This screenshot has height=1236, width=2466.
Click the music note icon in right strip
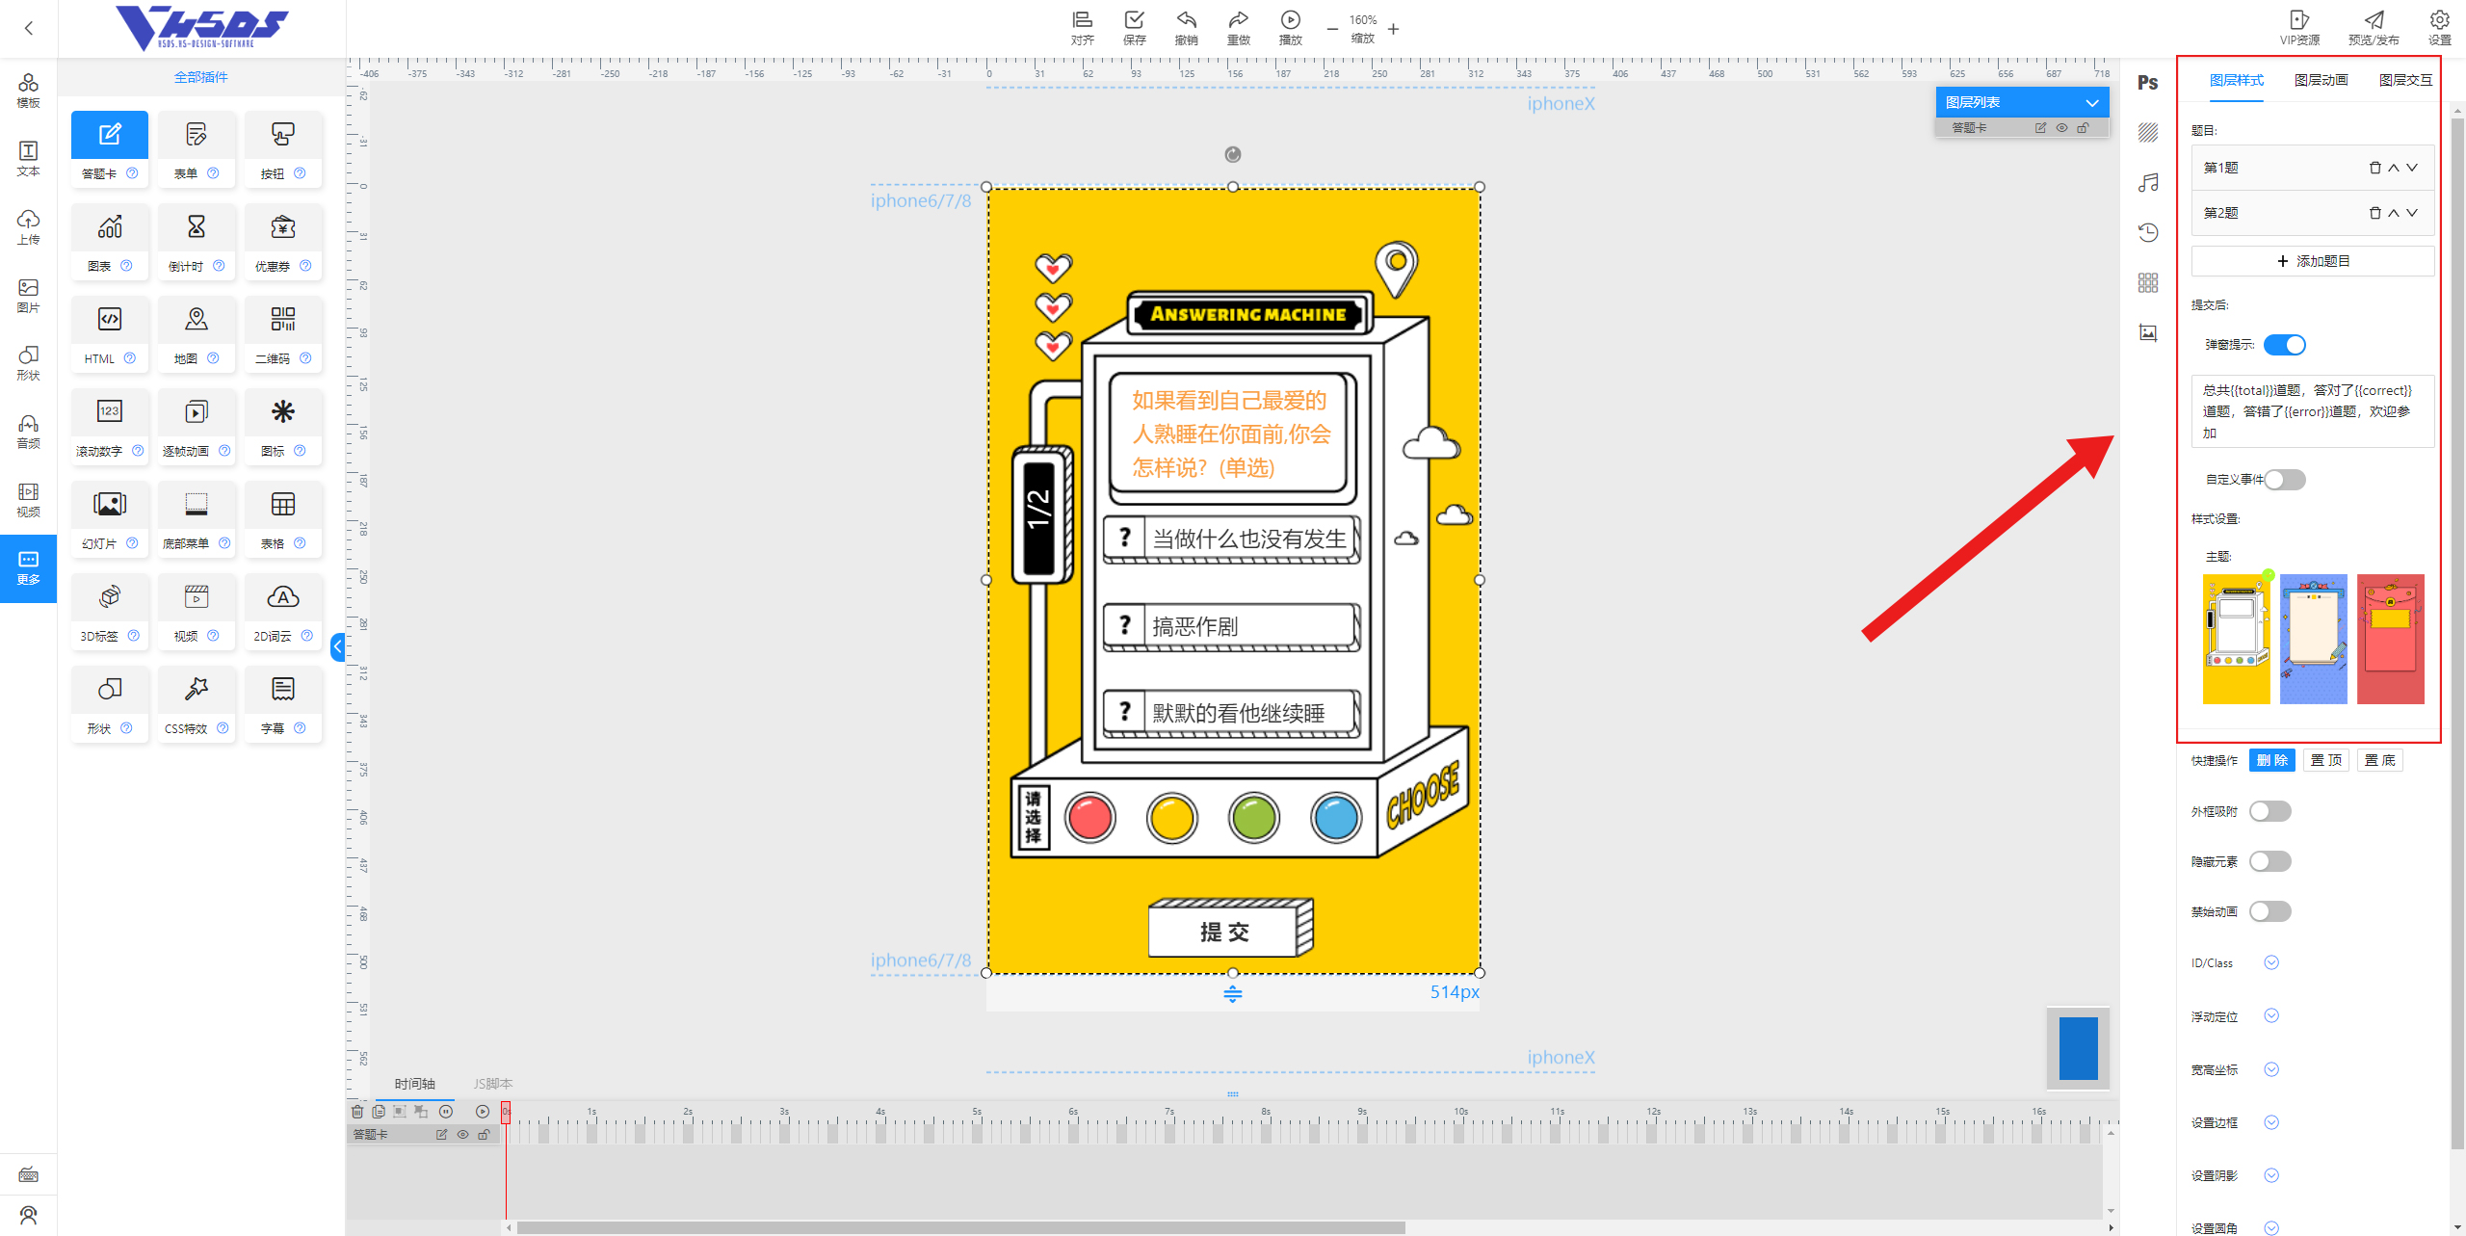2147,183
